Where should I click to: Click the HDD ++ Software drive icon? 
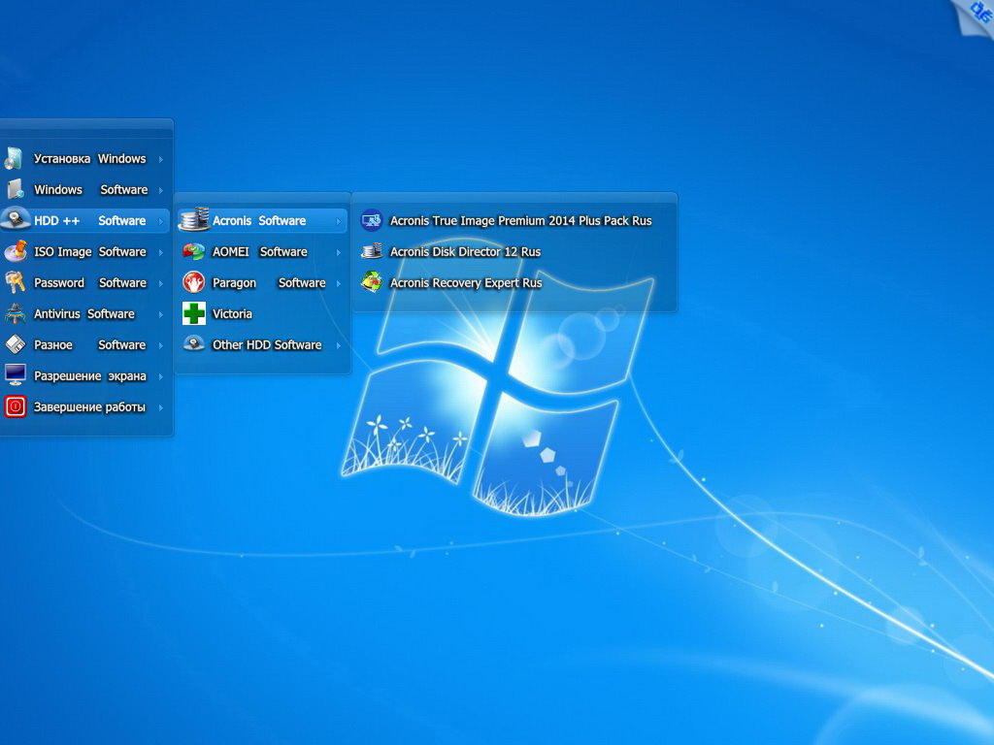15,220
